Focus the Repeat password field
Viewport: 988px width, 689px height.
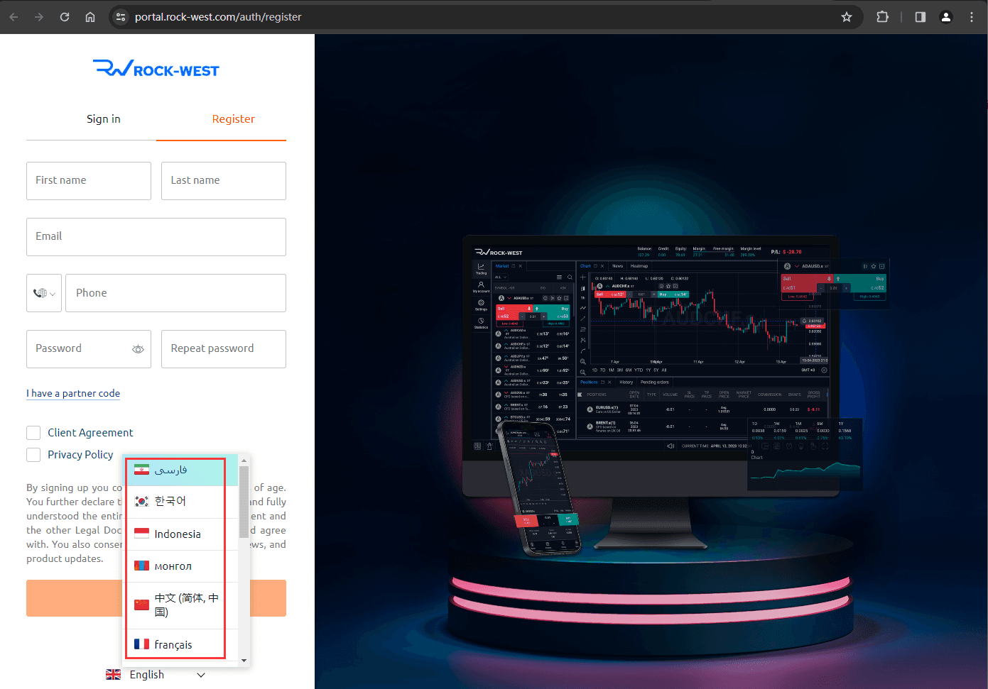(224, 349)
